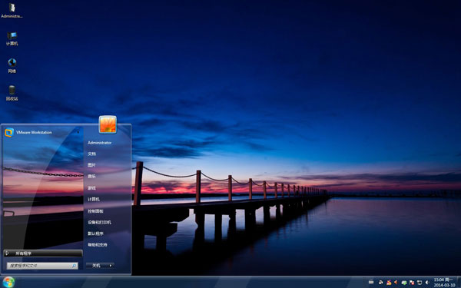This screenshot has height=288, width=461.
Task: Click the start menu search box
Action: (42, 266)
